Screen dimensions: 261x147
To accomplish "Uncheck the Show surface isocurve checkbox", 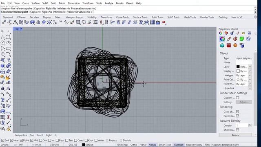I will coord(237,130).
